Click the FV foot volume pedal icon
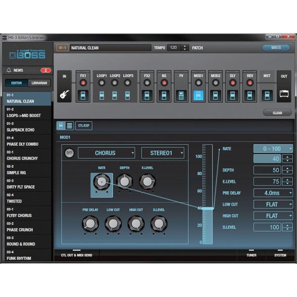The width and height of the screenshot is (297, 297). click(x=181, y=95)
